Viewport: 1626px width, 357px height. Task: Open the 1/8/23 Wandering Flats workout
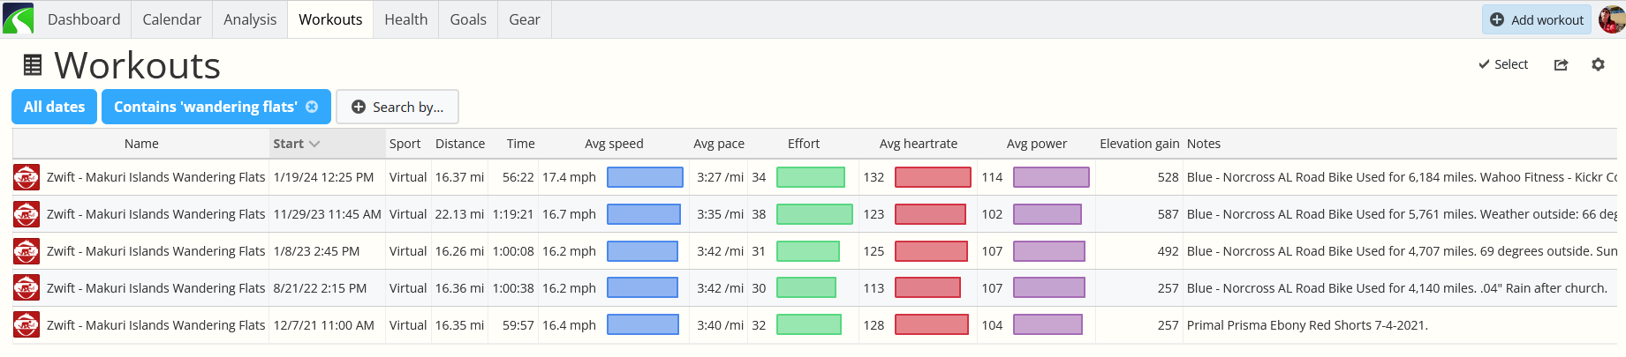155,251
